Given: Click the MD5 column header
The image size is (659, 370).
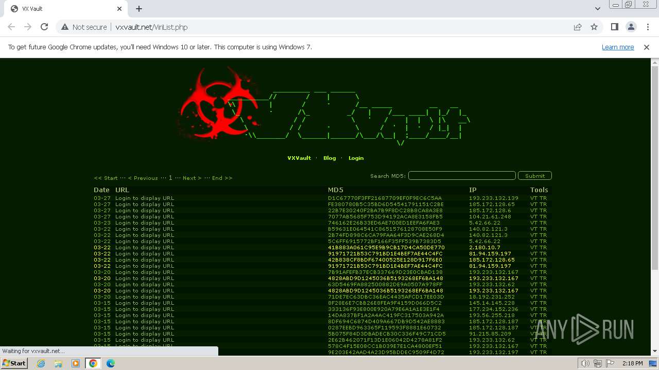Looking at the screenshot, I should [335, 190].
